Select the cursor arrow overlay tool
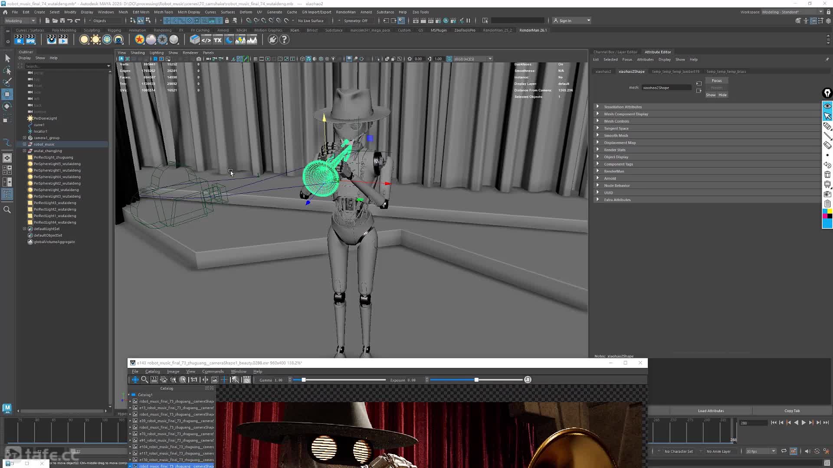 tap(827, 116)
